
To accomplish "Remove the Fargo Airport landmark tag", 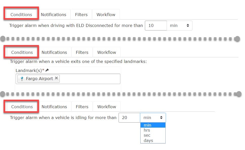I will click(x=56, y=78).
